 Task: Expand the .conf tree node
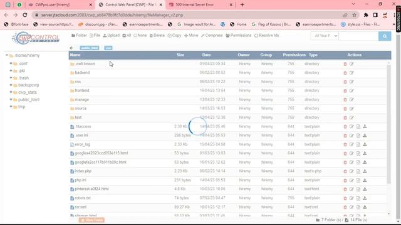point(11,63)
